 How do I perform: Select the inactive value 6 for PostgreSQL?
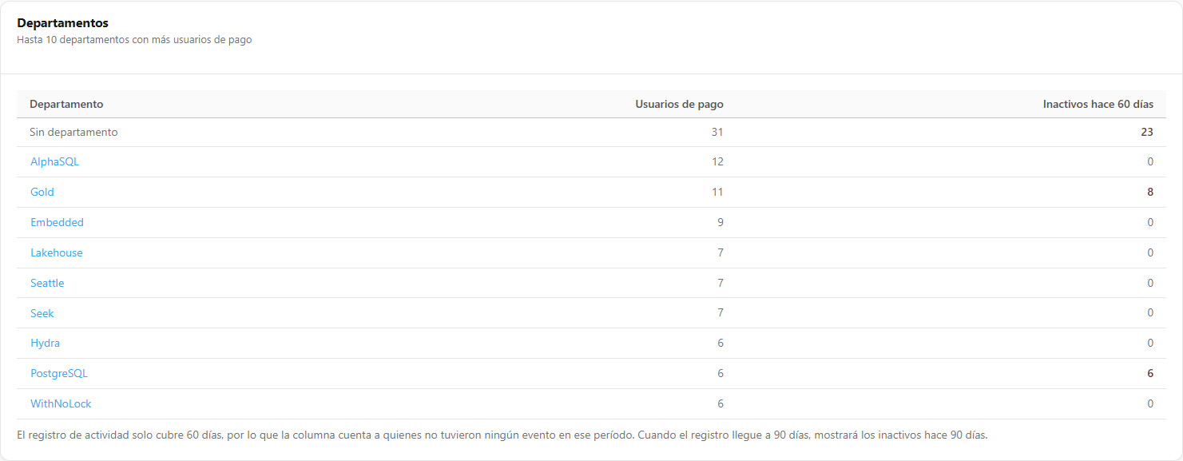[x=1150, y=373]
